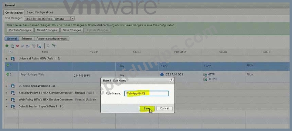Delete rule using the red X icon

(17, 46)
